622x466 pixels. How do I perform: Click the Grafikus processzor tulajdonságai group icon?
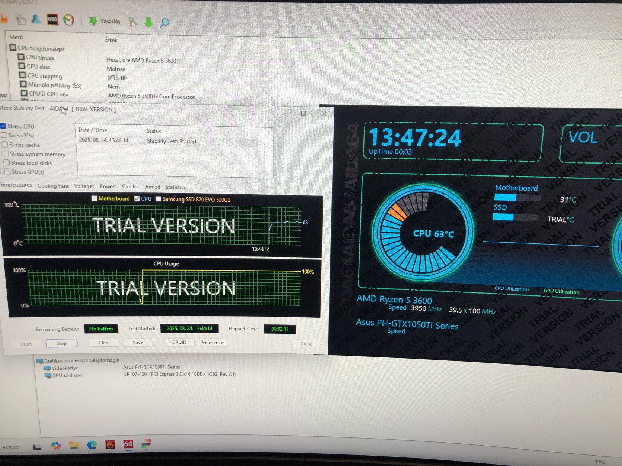point(40,360)
